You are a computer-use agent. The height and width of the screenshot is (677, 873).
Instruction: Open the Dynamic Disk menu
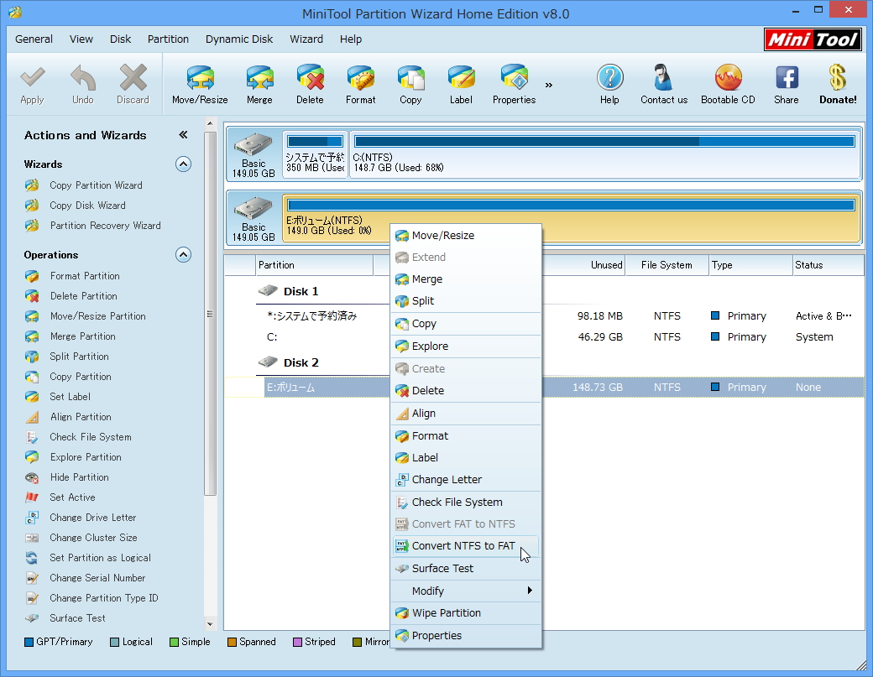click(x=239, y=39)
